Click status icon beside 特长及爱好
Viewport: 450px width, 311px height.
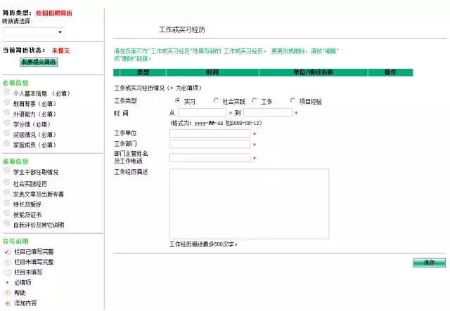pos(6,203)
